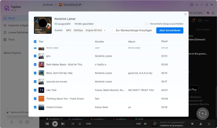Skip to previous track in player
Image resolution: width=217 pixels, height=128 pixels.
pyautogui.click(x=47, y=124)
